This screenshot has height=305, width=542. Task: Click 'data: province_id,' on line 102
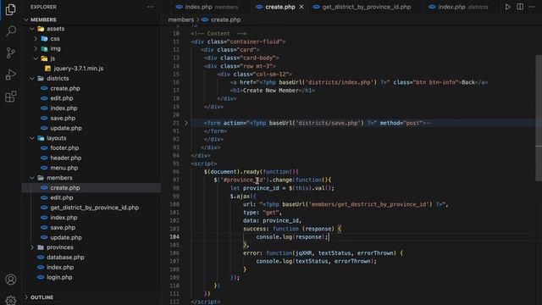coord(272,220)
